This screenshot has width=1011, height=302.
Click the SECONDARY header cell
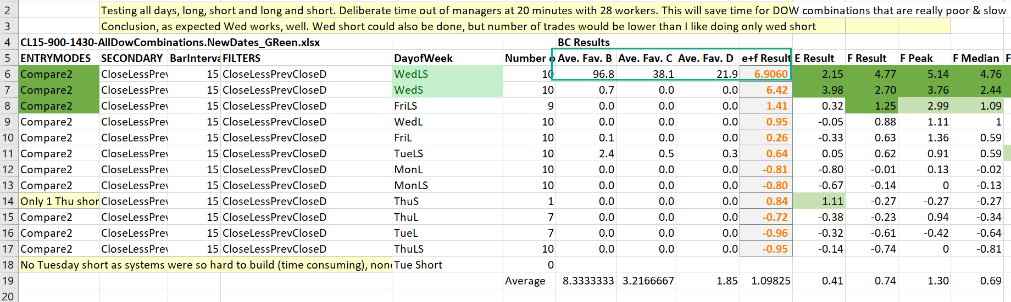click(132, 58)
